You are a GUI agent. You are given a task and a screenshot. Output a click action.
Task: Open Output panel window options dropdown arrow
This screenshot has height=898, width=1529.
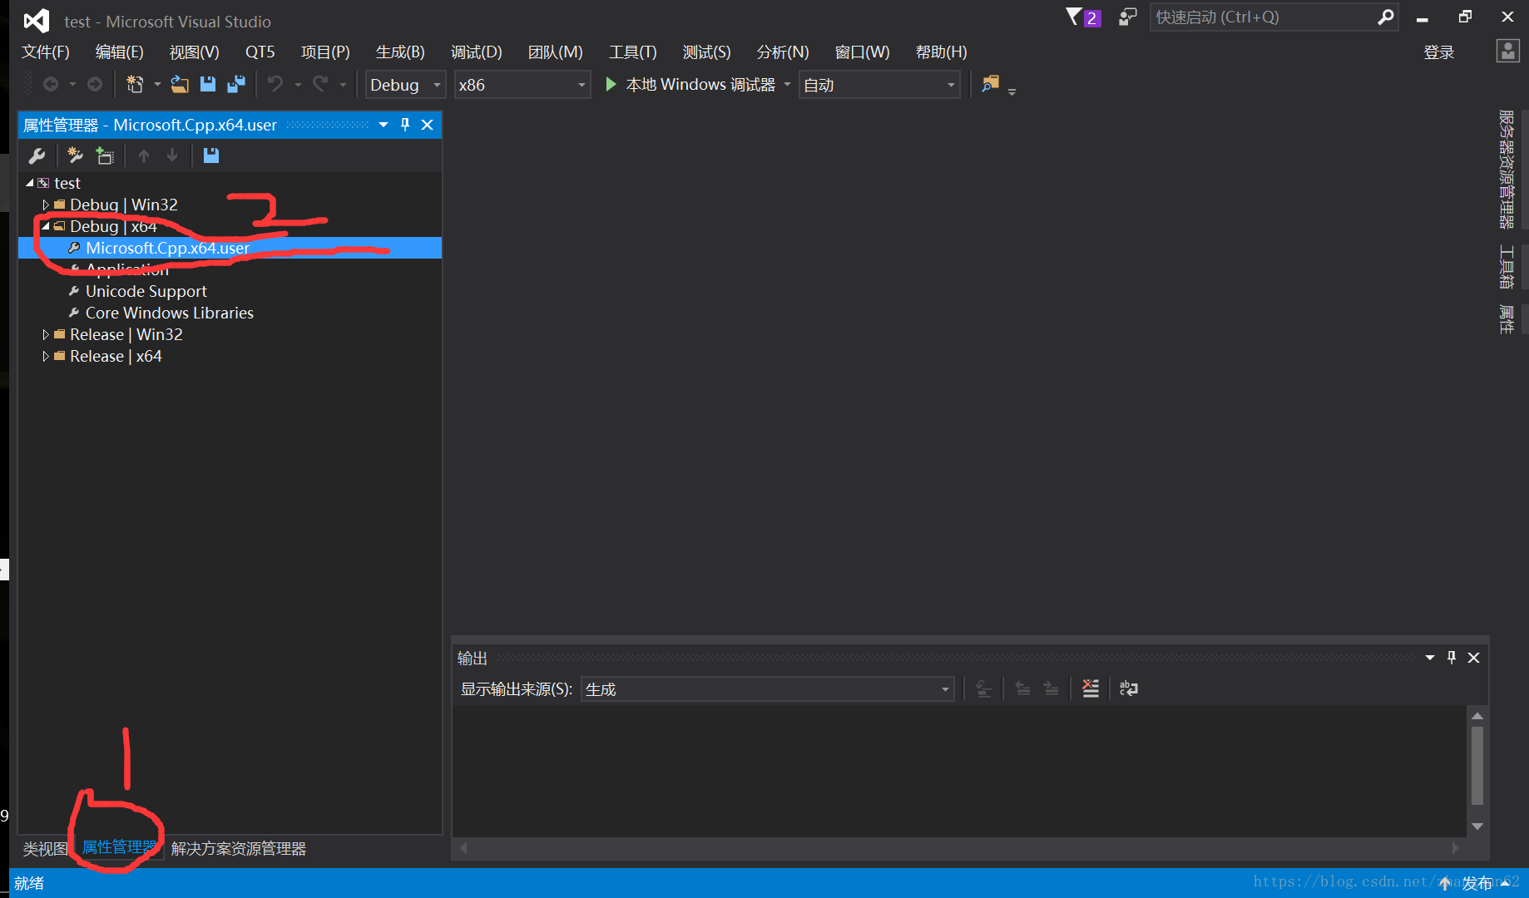click(x=1430, y=658)
